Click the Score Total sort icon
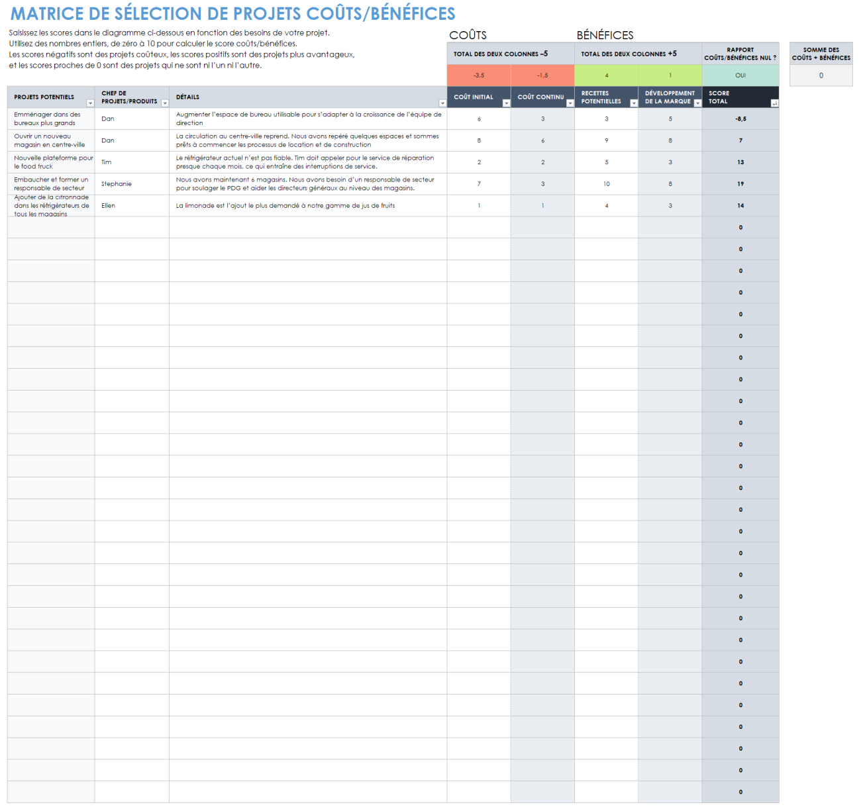 pos(774,103)
